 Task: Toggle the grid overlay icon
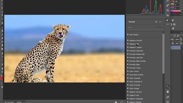(168, 102)
